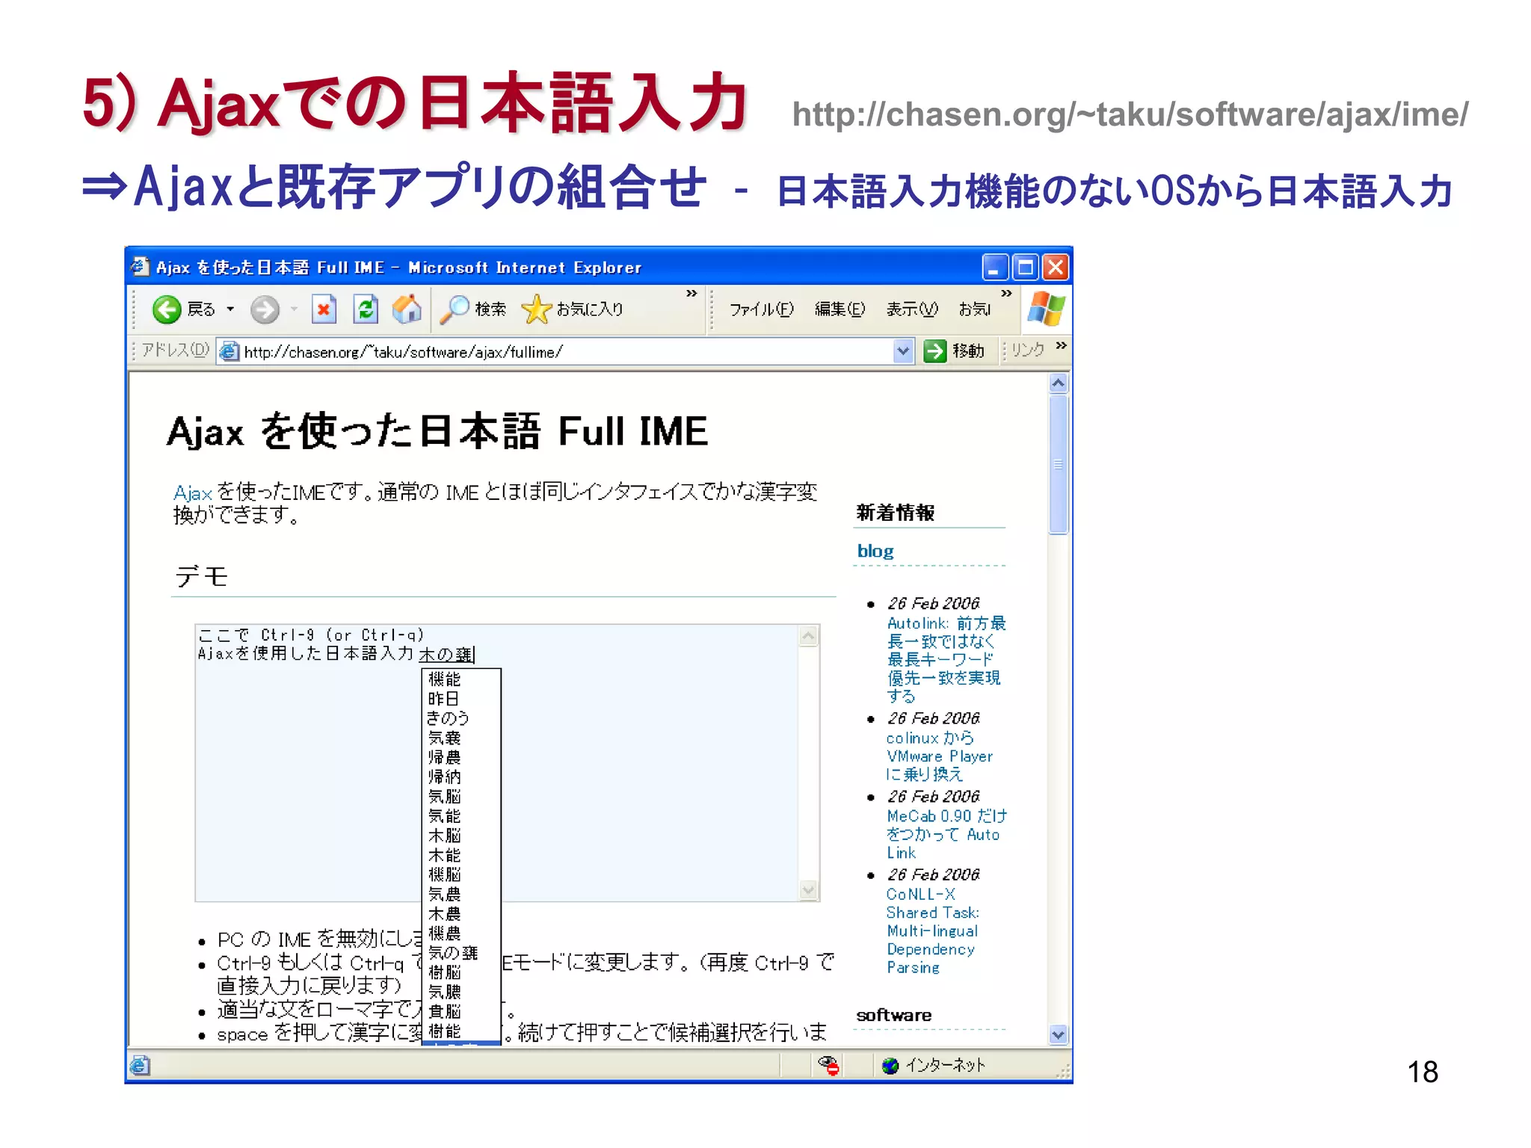Select candidate 機脳 in conversion list
Viewport: 1531px width, 1148px height.
pyautogui.click(x=444, y=874)
